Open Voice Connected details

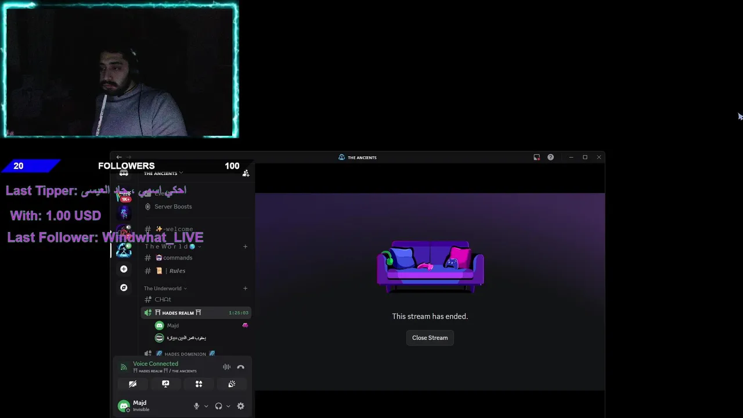pos(155,363)
